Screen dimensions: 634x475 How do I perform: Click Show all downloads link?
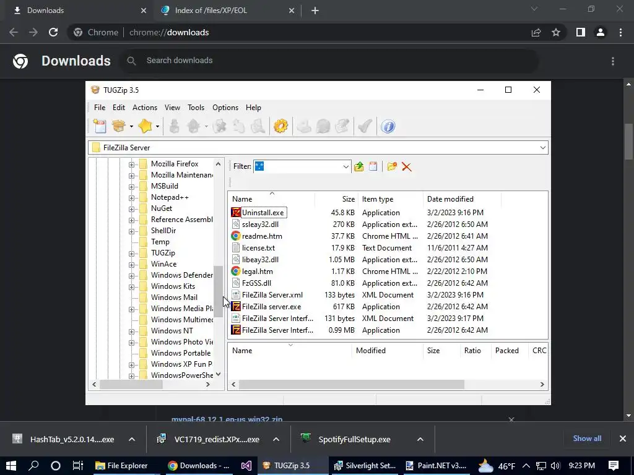pos(587,439)
